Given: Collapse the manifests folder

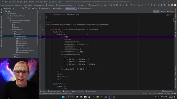Looking at the screenshot, I should tap(6, 13).
